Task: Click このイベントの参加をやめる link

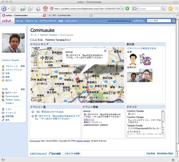Action: [141, 48]
